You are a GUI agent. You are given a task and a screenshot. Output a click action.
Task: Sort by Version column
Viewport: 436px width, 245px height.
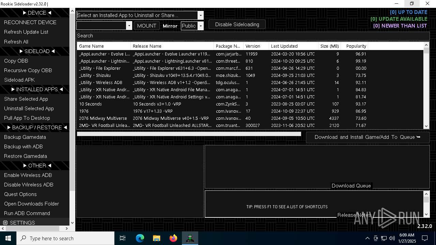pyautogui.click(x=256, y=46)
